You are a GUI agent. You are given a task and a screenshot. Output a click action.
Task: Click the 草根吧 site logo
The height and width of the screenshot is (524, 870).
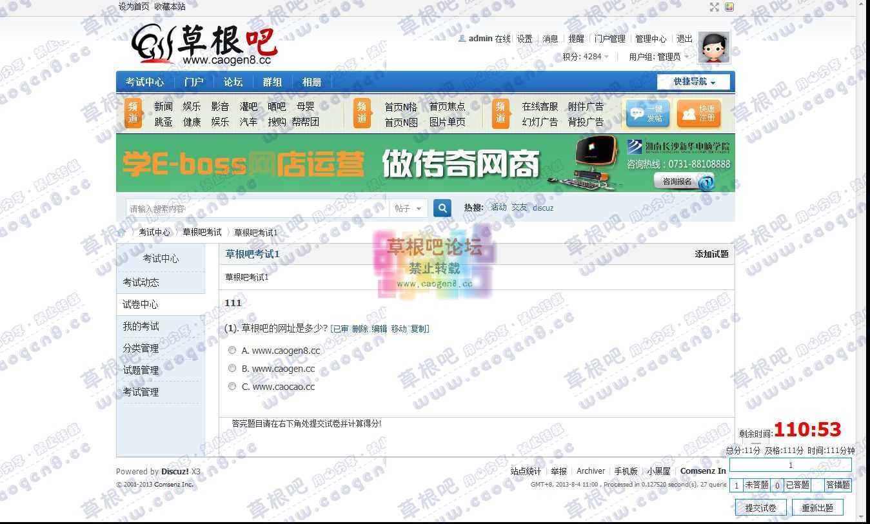(204, 44)
